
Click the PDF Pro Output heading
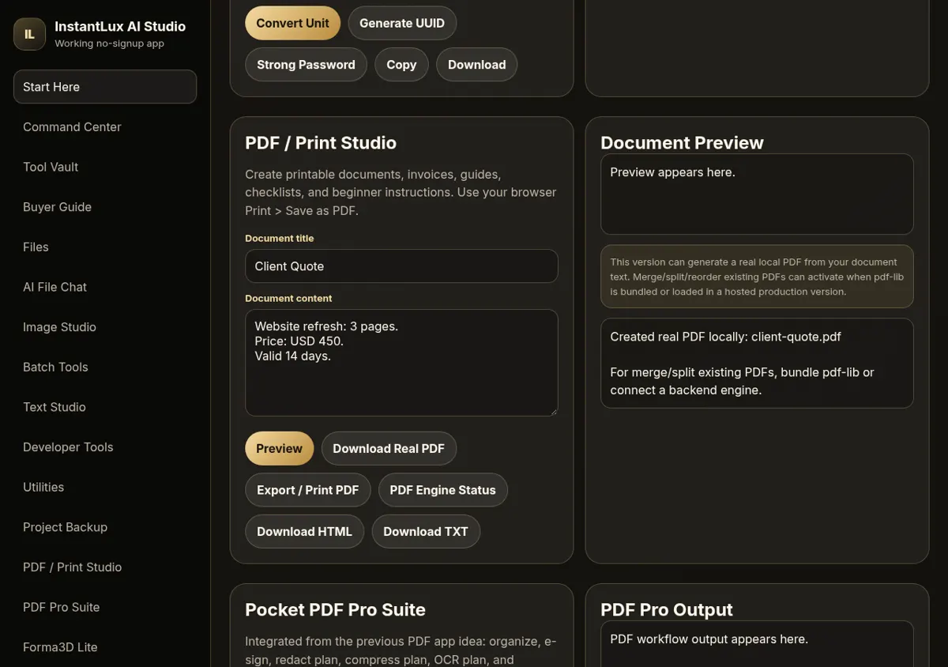667,610
